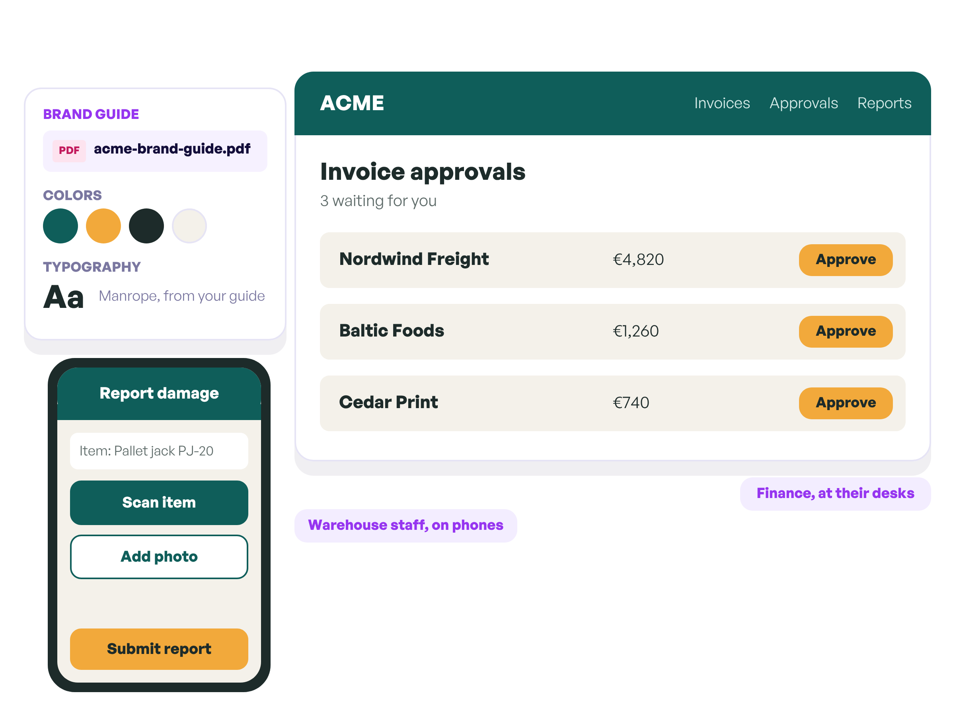
Task: Click the BRAND GUIDE heading
Action: point(91,115)
